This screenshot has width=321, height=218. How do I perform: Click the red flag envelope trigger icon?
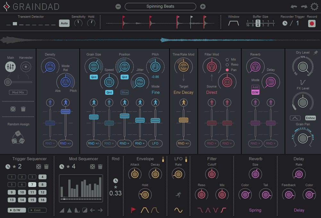(x=133, y=210)
